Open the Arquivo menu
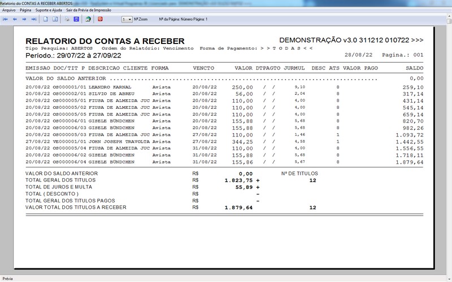 pos(9,10)
